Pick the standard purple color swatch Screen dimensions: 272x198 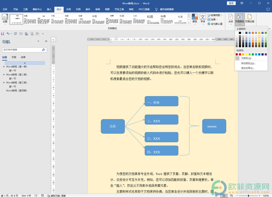click(266, 54)
